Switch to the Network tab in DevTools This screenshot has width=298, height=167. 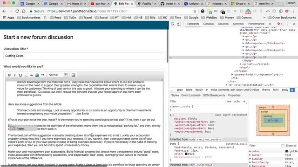click(238, 24)
